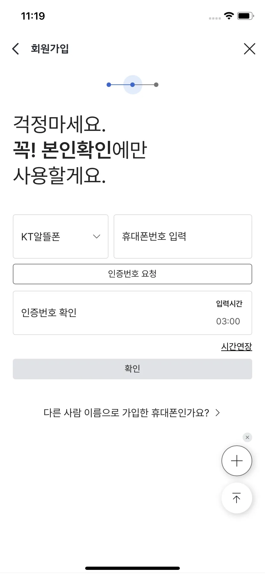
Task: Open the KT알뜰폰 carrier dropdown
Action: click(x=60, y=236)
